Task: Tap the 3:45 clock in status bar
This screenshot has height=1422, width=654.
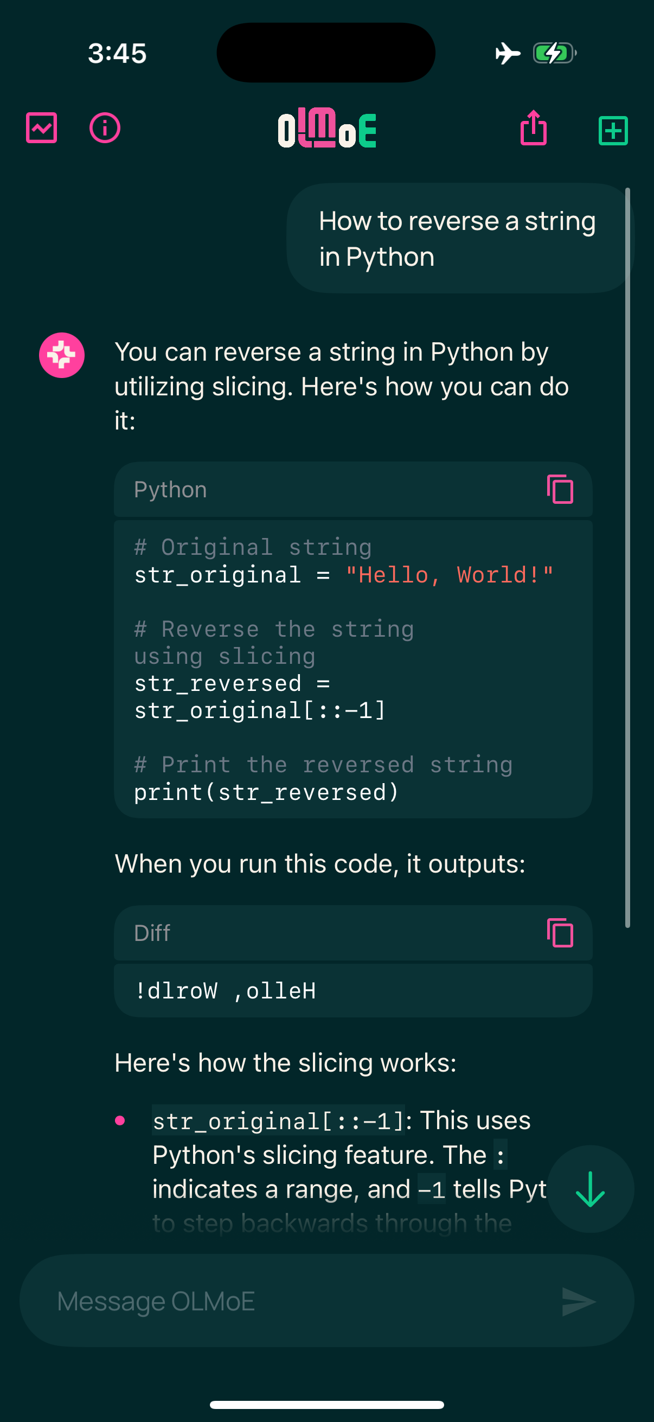Action: [118, 54]
